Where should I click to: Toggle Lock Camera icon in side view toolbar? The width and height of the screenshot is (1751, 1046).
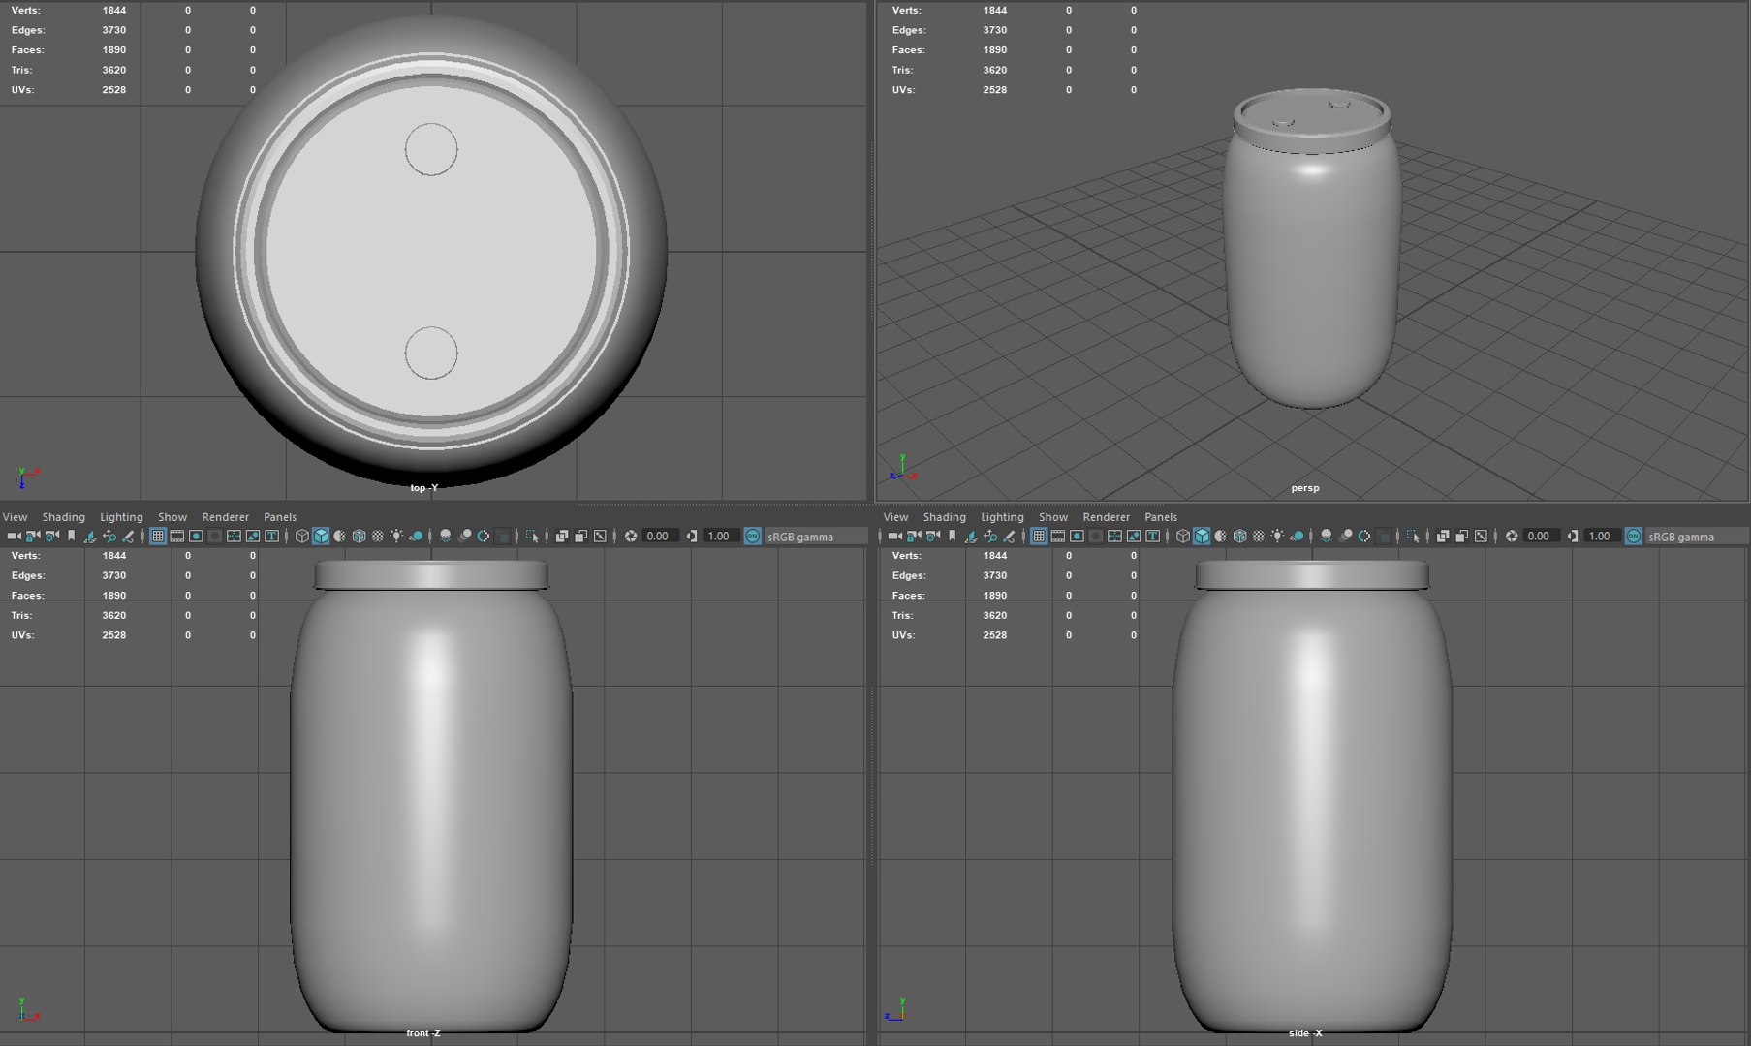coord(914,536)
